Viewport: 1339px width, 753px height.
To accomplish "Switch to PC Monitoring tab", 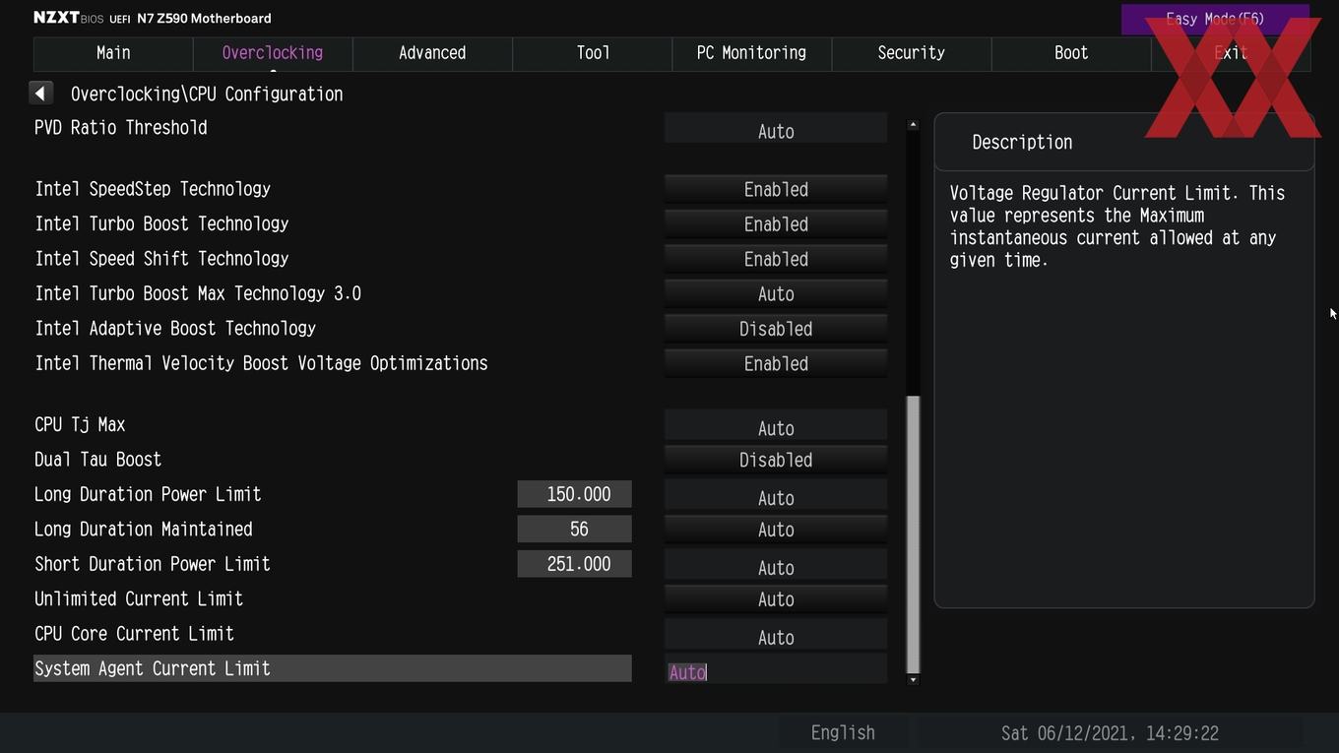I will 751,53.
